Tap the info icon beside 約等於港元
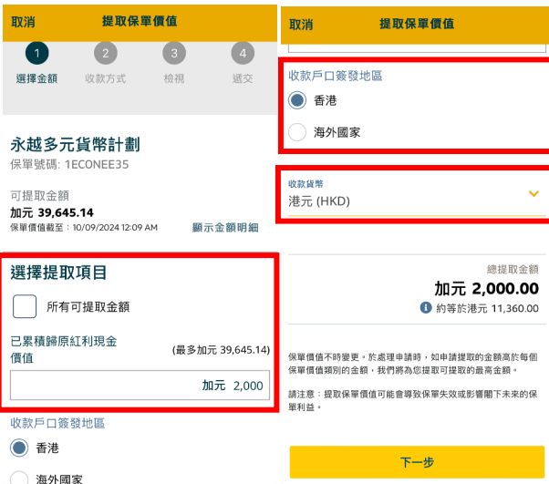Viewport: 549px width, 484px height. 425,308
